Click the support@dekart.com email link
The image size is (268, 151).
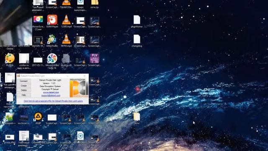[x=51, y=95]
